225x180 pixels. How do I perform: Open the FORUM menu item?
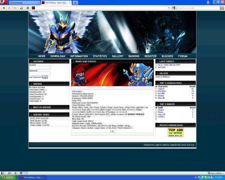click(x=183, y=56)
